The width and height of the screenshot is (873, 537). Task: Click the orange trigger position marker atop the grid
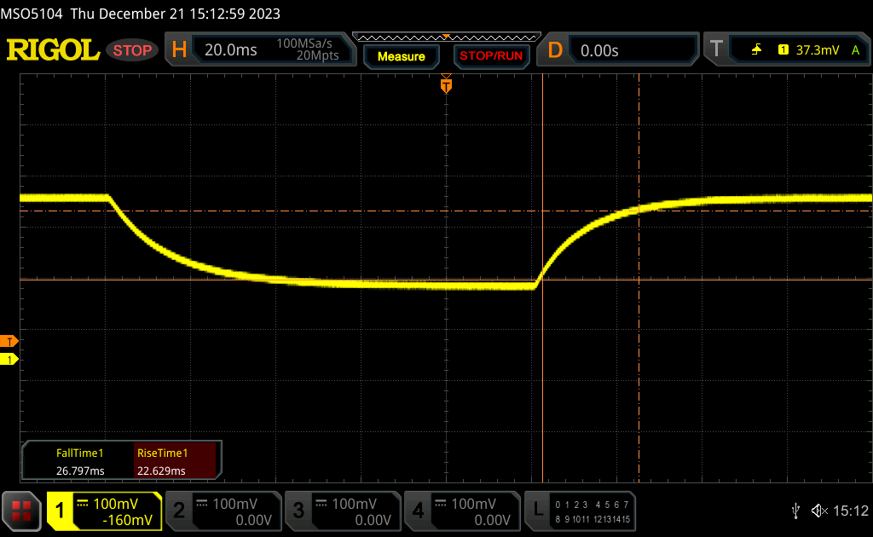[446, 84]
